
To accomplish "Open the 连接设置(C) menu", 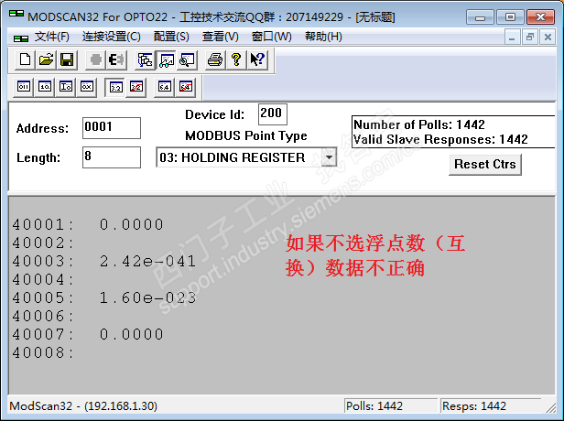I will point(112,37).
